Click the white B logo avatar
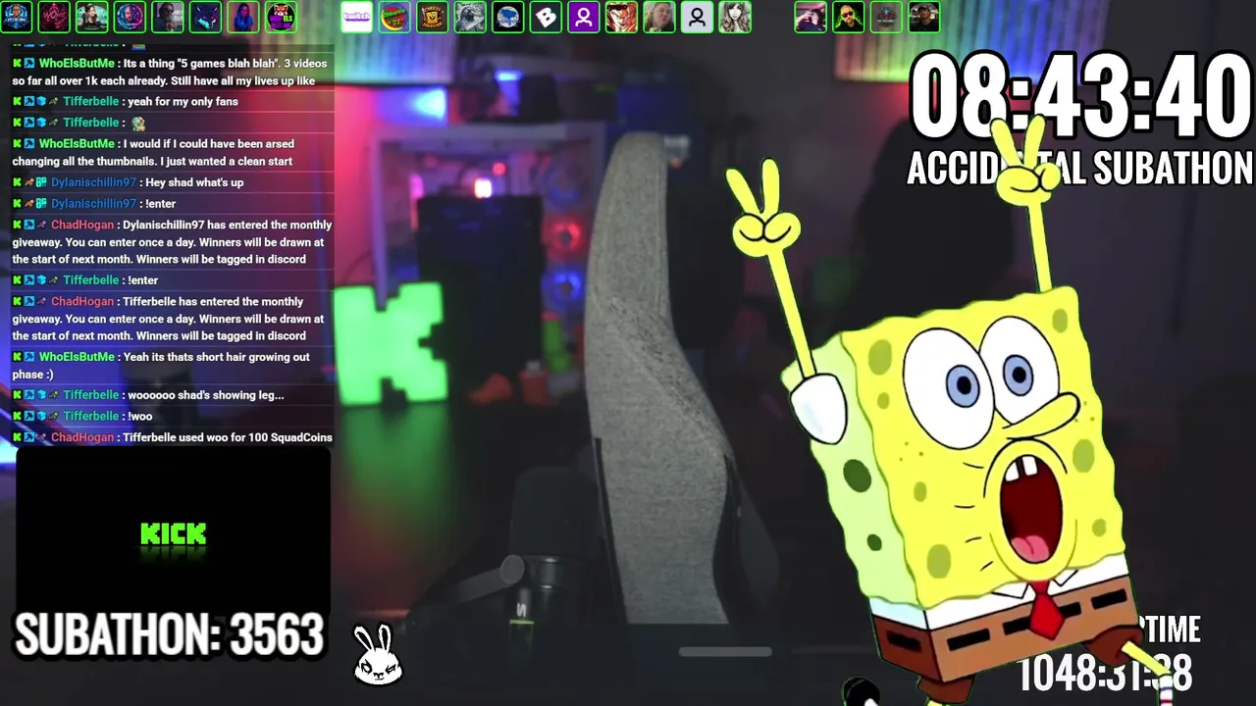Image resolution: width=1256 pixels, height=706 pixels. (x=546, y=17)
